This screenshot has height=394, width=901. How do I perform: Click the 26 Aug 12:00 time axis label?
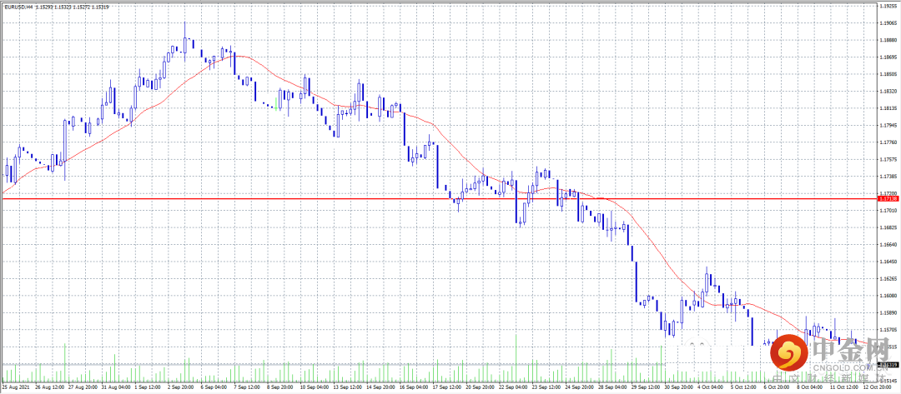(x=49, y=387)
